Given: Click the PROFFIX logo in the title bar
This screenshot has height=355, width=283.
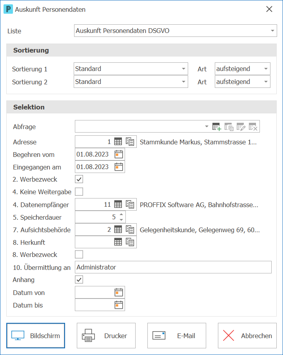Looking at the screenshot, I should coord(8,9).
